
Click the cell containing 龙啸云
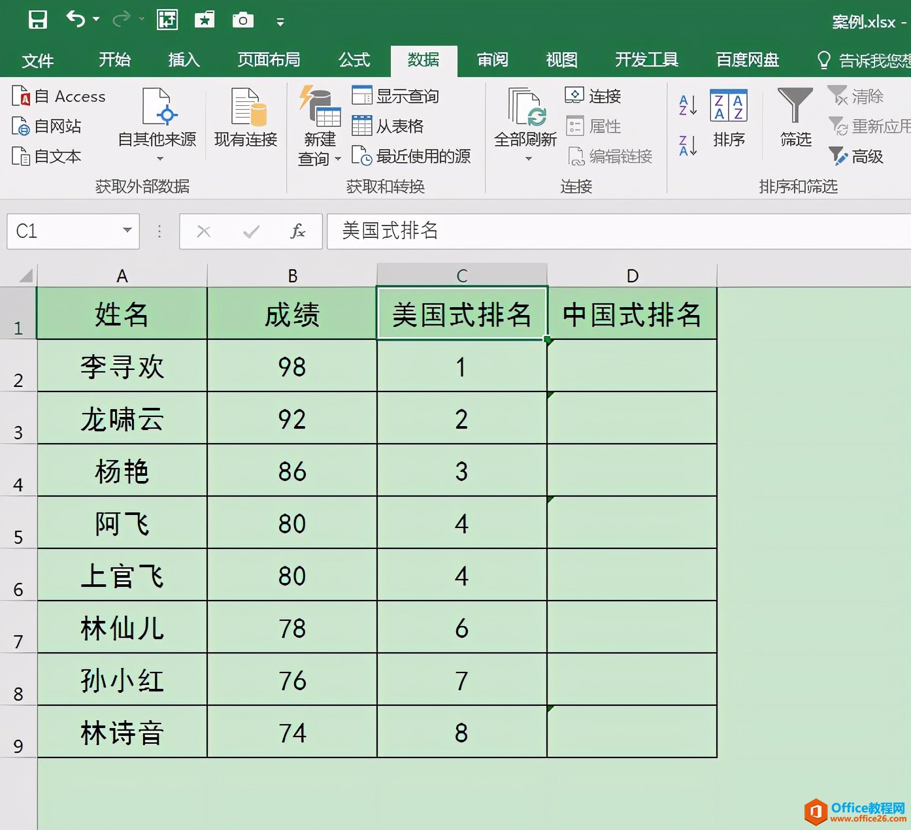pyautogui.click(x=122, y=418)
